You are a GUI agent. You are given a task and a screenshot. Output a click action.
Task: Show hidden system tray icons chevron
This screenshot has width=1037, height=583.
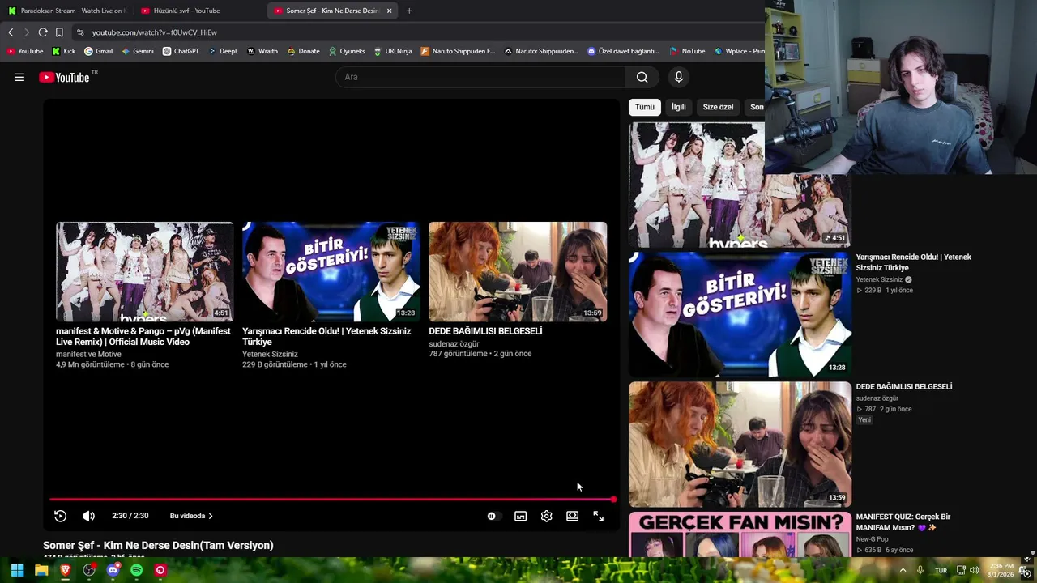click(903, 570)
